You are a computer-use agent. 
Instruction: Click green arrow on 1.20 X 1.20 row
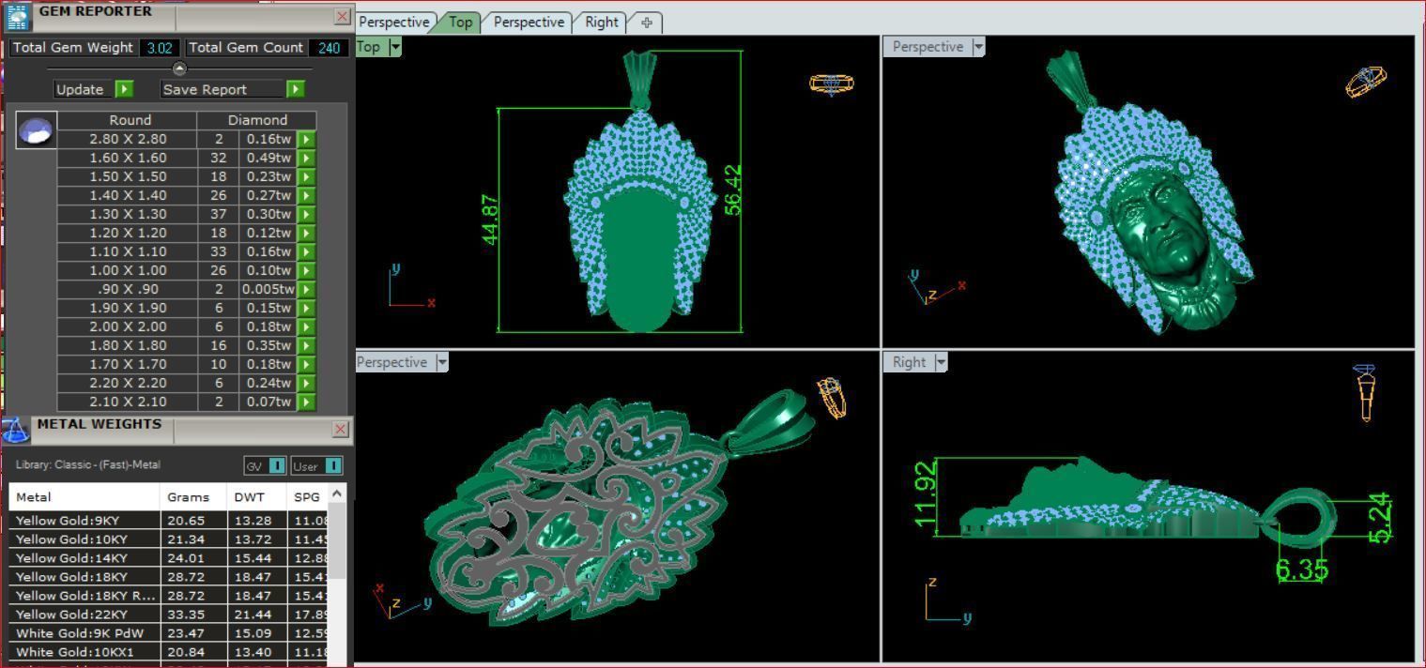(306, 233)
